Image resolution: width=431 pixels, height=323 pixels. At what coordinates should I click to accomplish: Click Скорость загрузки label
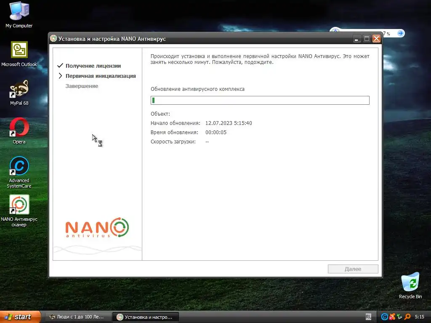(x=173, y=142)
